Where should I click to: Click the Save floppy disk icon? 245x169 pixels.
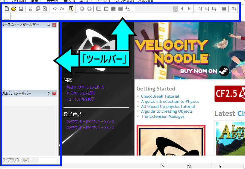[x=21, y=9]
